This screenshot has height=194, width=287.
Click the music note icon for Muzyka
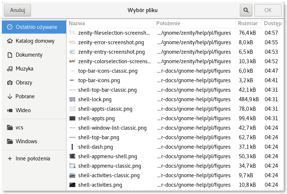(x=10, y=69)
